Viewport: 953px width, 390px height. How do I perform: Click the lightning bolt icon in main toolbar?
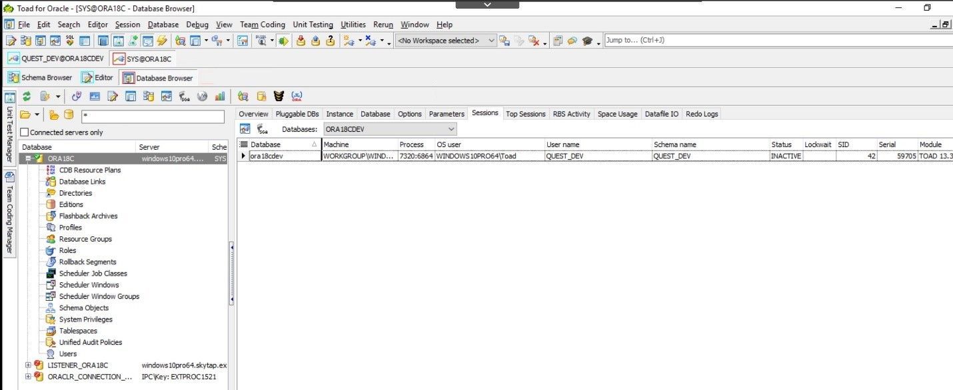[x=161, y=41]
